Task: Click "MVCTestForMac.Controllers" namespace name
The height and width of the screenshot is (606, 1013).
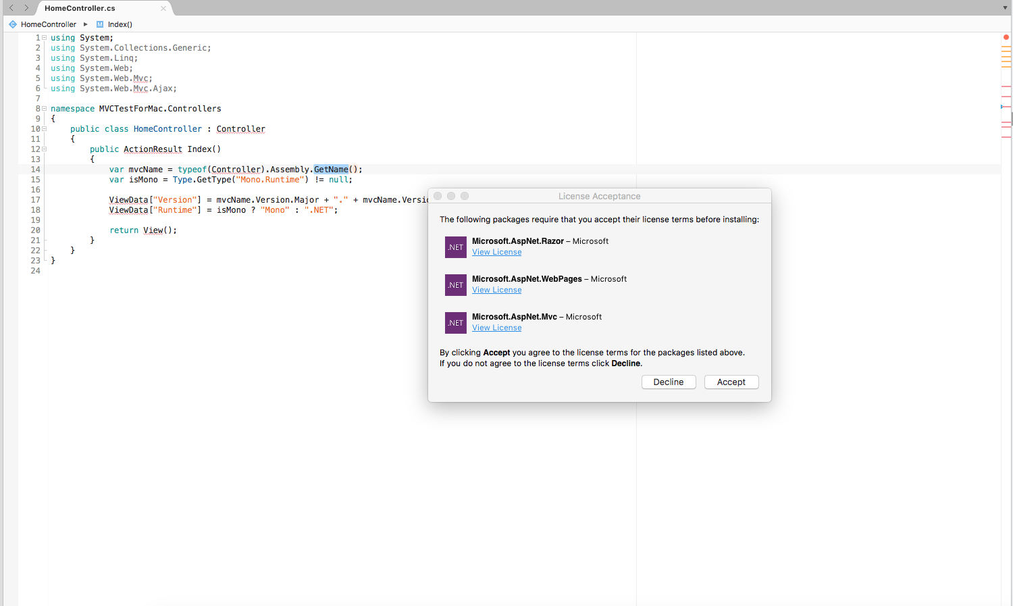Action: point(160,109)
